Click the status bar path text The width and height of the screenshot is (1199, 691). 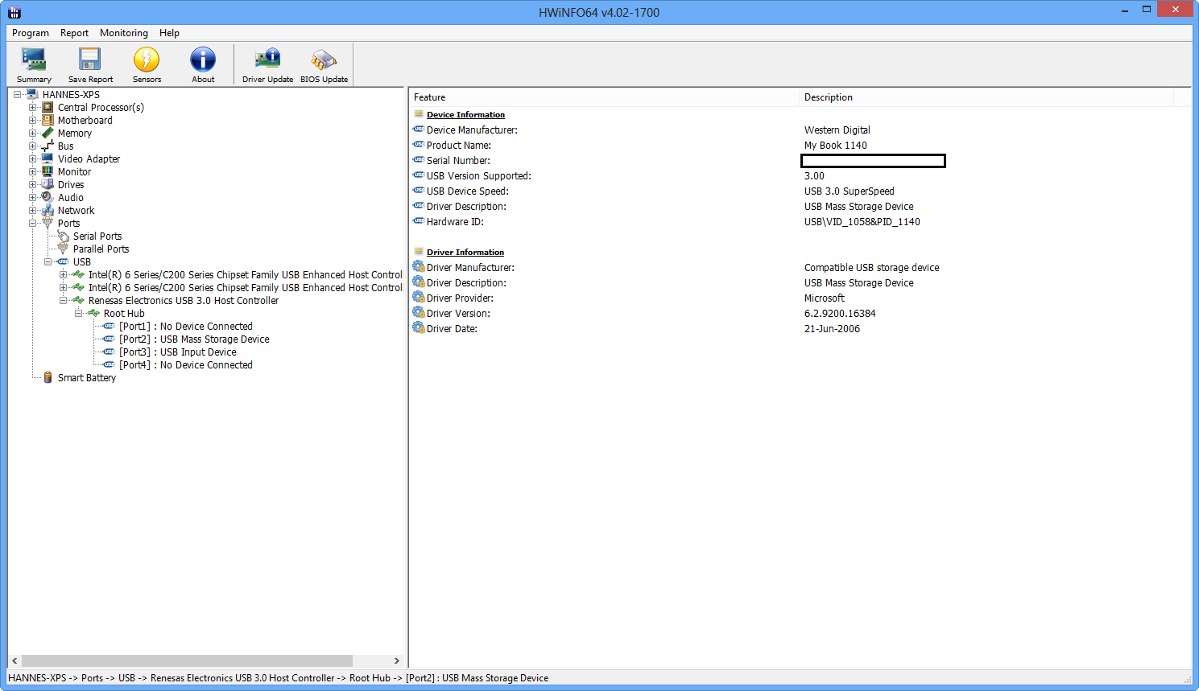click(279, 677)
